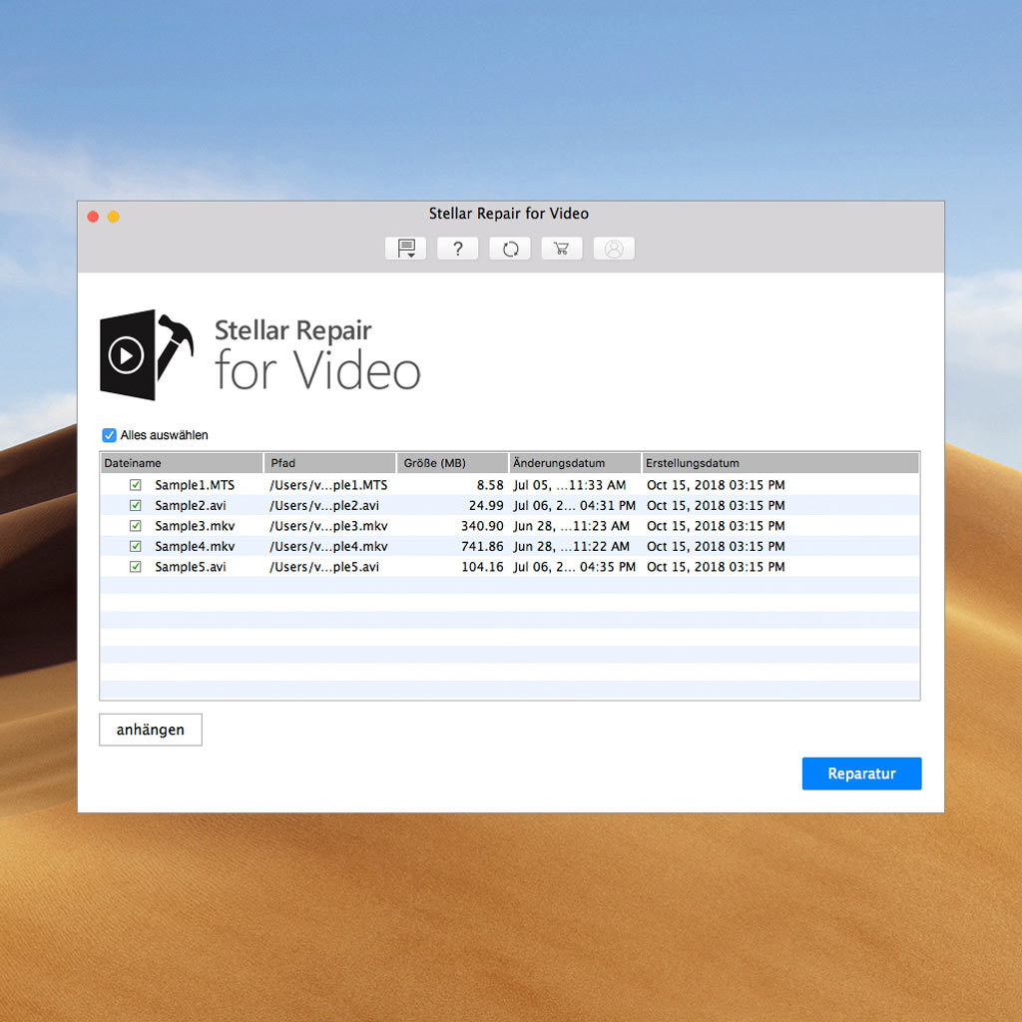Screen dimensions: 1022x1022
Task: Select the Sample2.avi file name
Action: click(191, 505)
